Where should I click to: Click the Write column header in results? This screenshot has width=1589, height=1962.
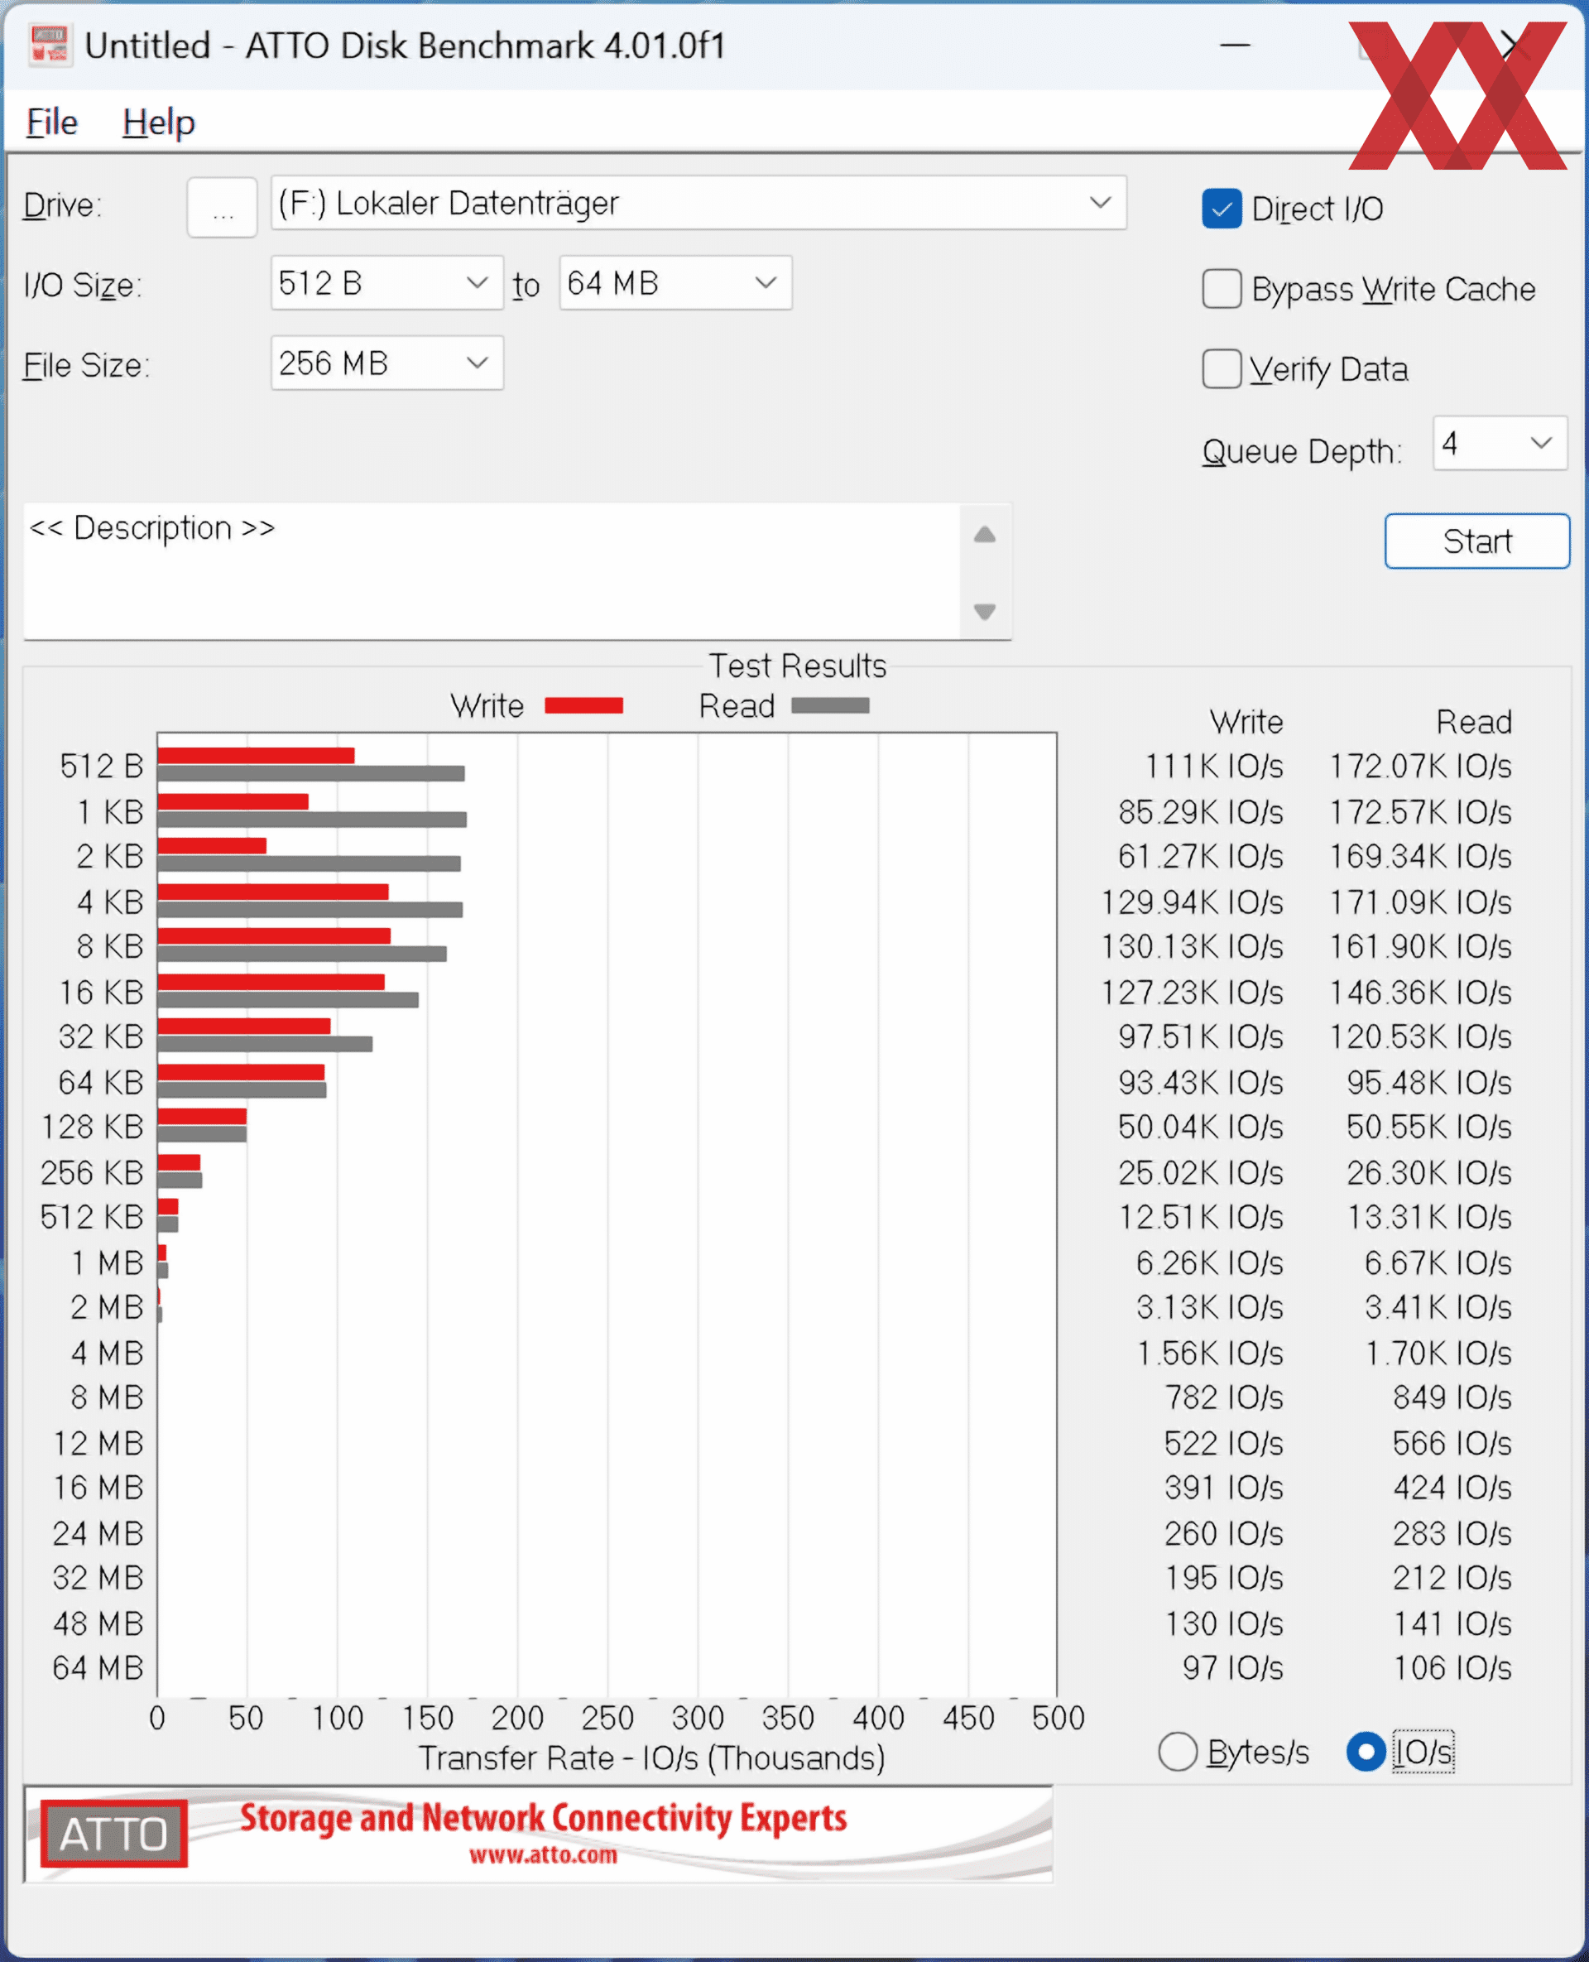click(1246, 721)
